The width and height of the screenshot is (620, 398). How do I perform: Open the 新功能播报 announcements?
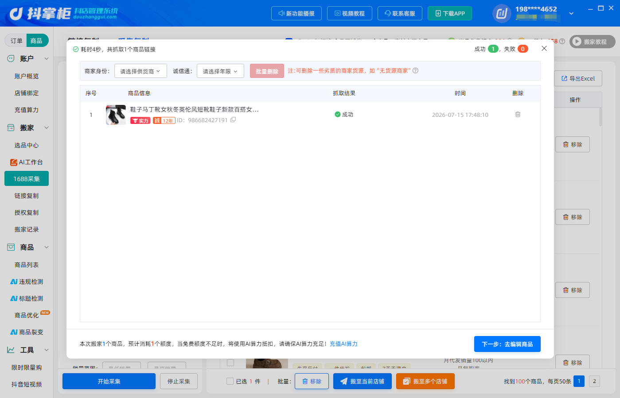[296, 13]
